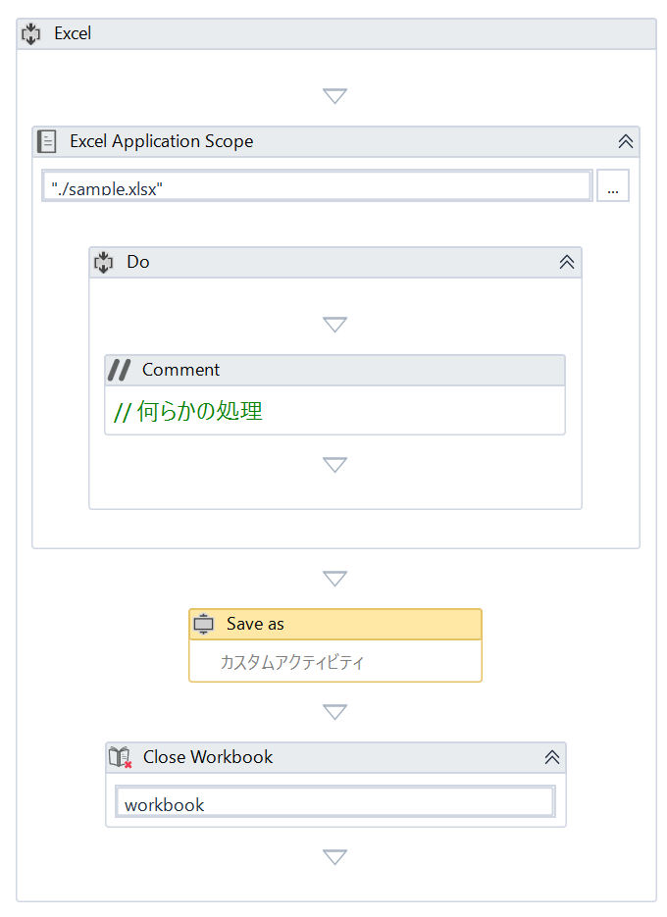Viewport: 667px width, 917px height.
Task: Collapse the Do sequence container
Action: (566, 262)
